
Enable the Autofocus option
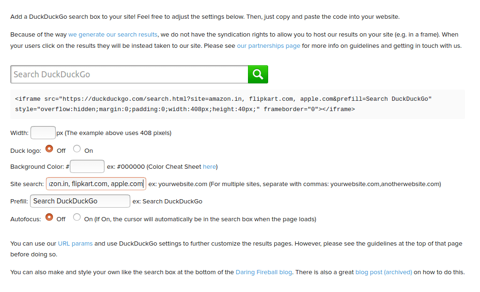click(x=76, y=217)
